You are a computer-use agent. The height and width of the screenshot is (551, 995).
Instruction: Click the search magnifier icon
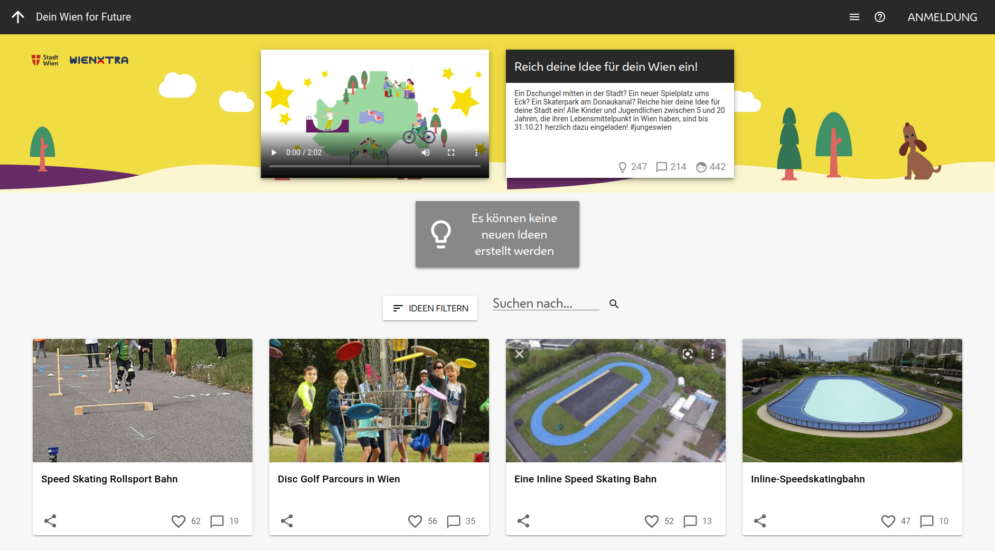614,304
